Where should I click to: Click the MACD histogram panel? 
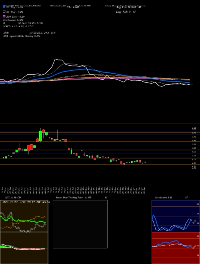(24, 248)
